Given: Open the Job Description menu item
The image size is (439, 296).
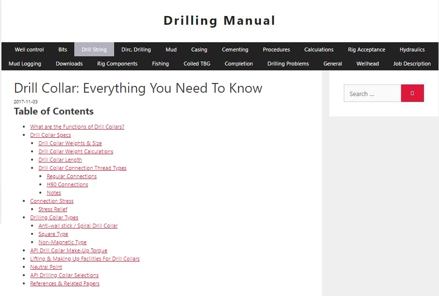Looking at the screenshot, I should 412,64.
